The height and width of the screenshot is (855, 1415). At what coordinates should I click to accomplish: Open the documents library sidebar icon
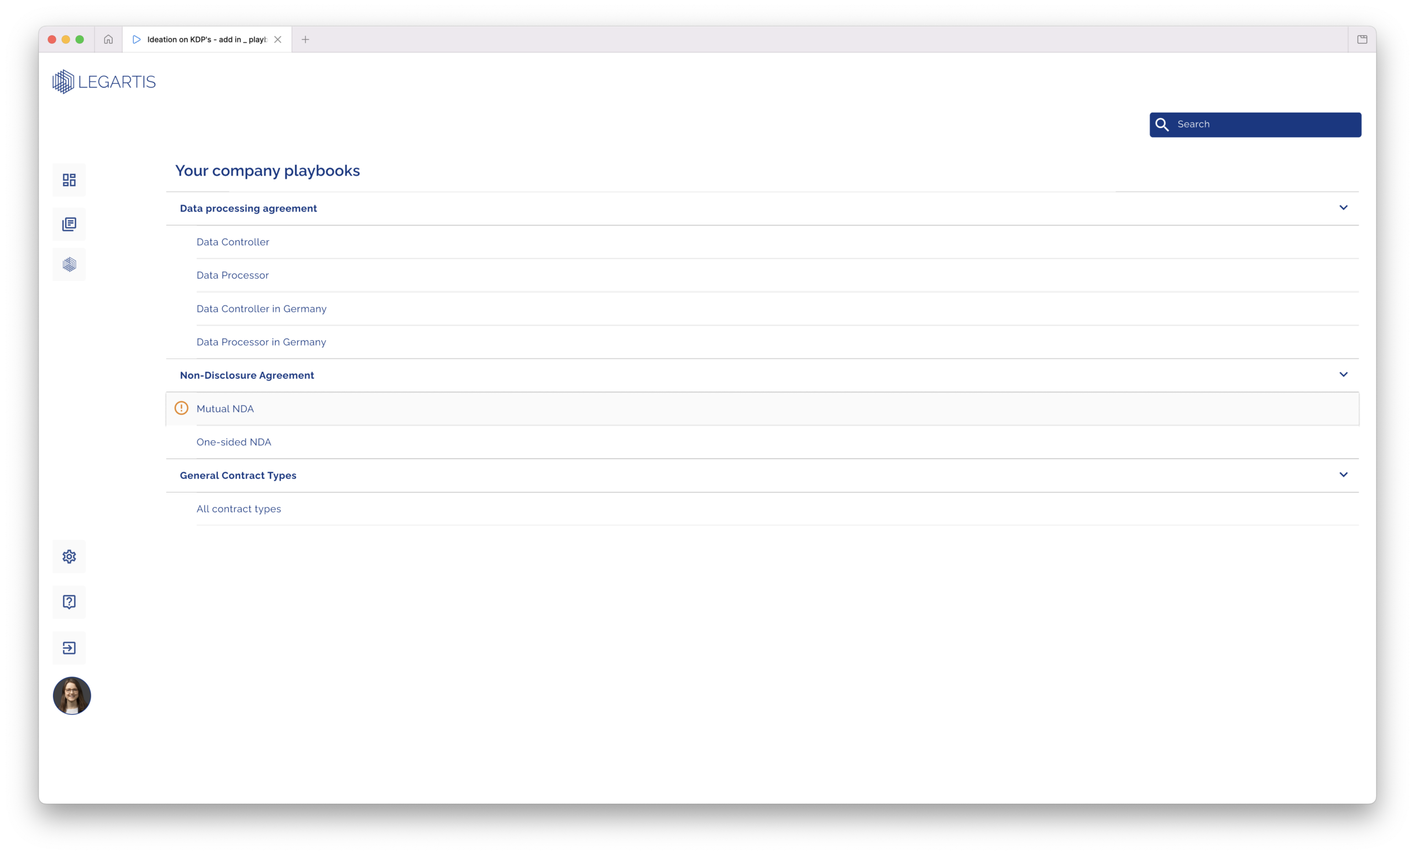pyautogui.click(x=69, y=224)
